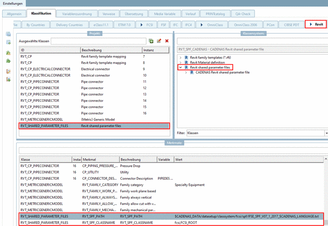Go to the Verlauf tab
328x226 pixels.
point(190,14)
